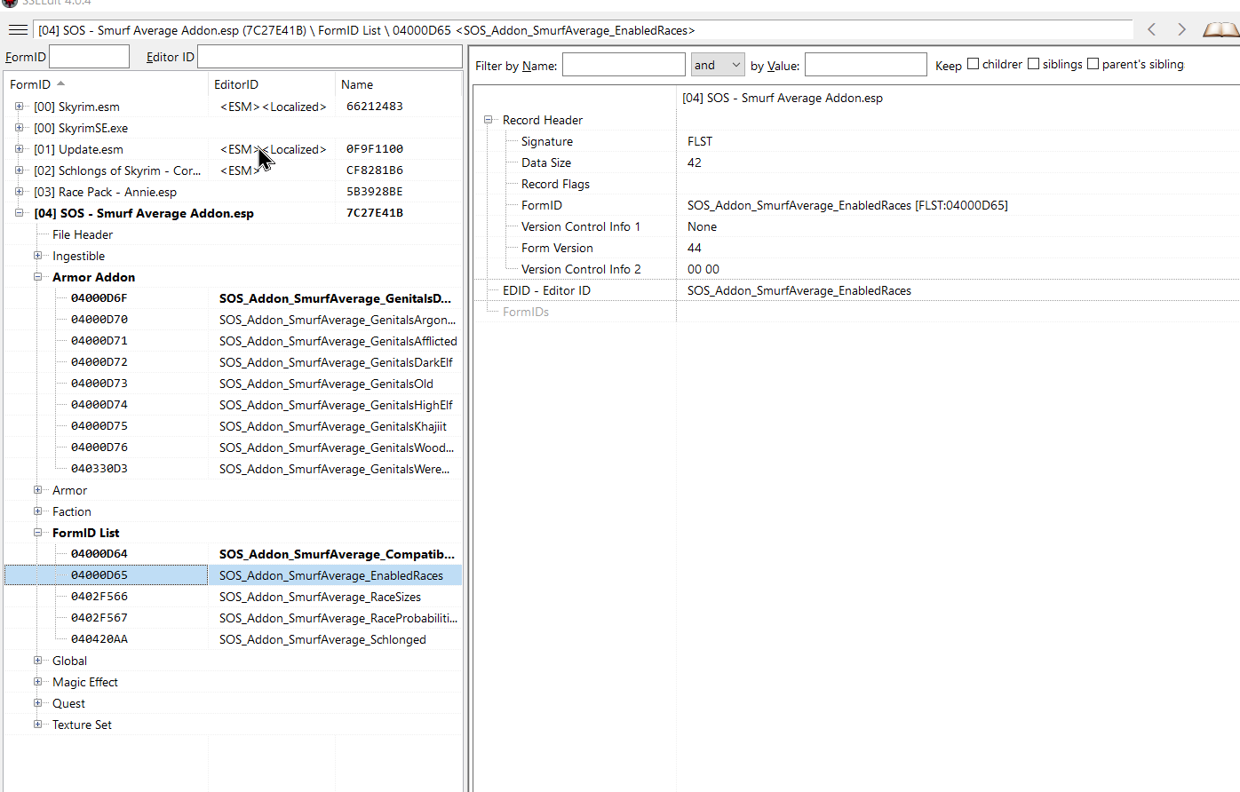Screen dimensions: 1240x792
Task: Expand the Quest group
Action: (x=37, y=703)
